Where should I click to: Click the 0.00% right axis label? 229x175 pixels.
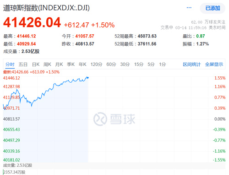point(220,119)
